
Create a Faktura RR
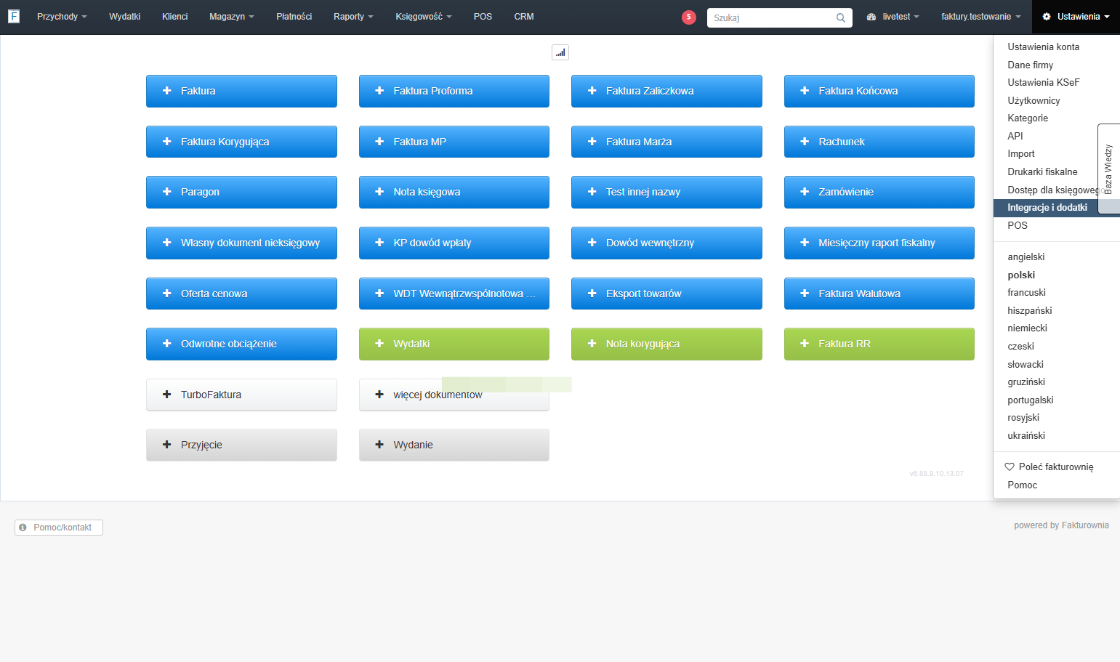[x=879, y=344]
